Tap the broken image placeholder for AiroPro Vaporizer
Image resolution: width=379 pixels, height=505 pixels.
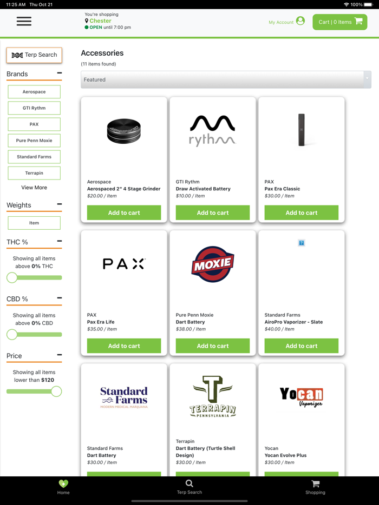click(301, 243)
